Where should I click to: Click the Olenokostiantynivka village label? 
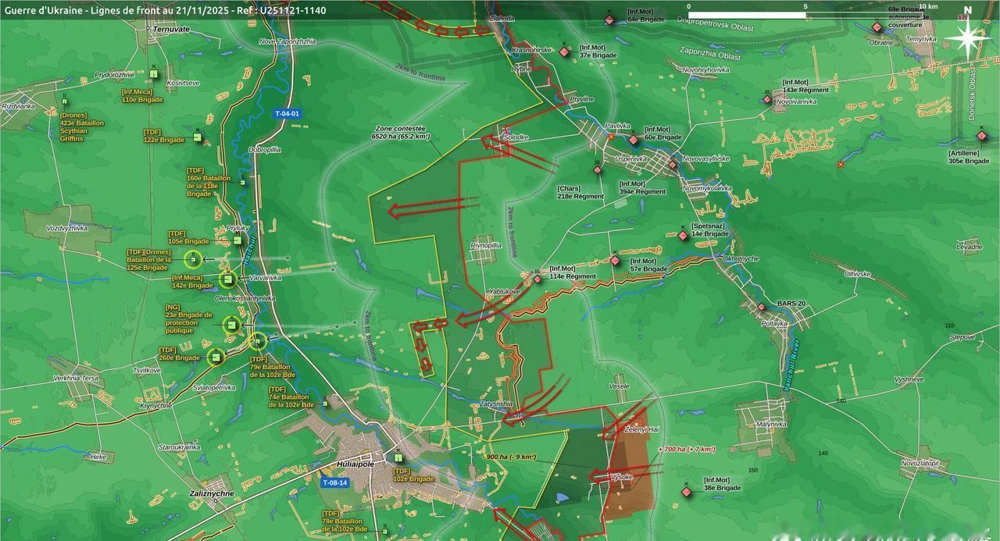[245, 298]
